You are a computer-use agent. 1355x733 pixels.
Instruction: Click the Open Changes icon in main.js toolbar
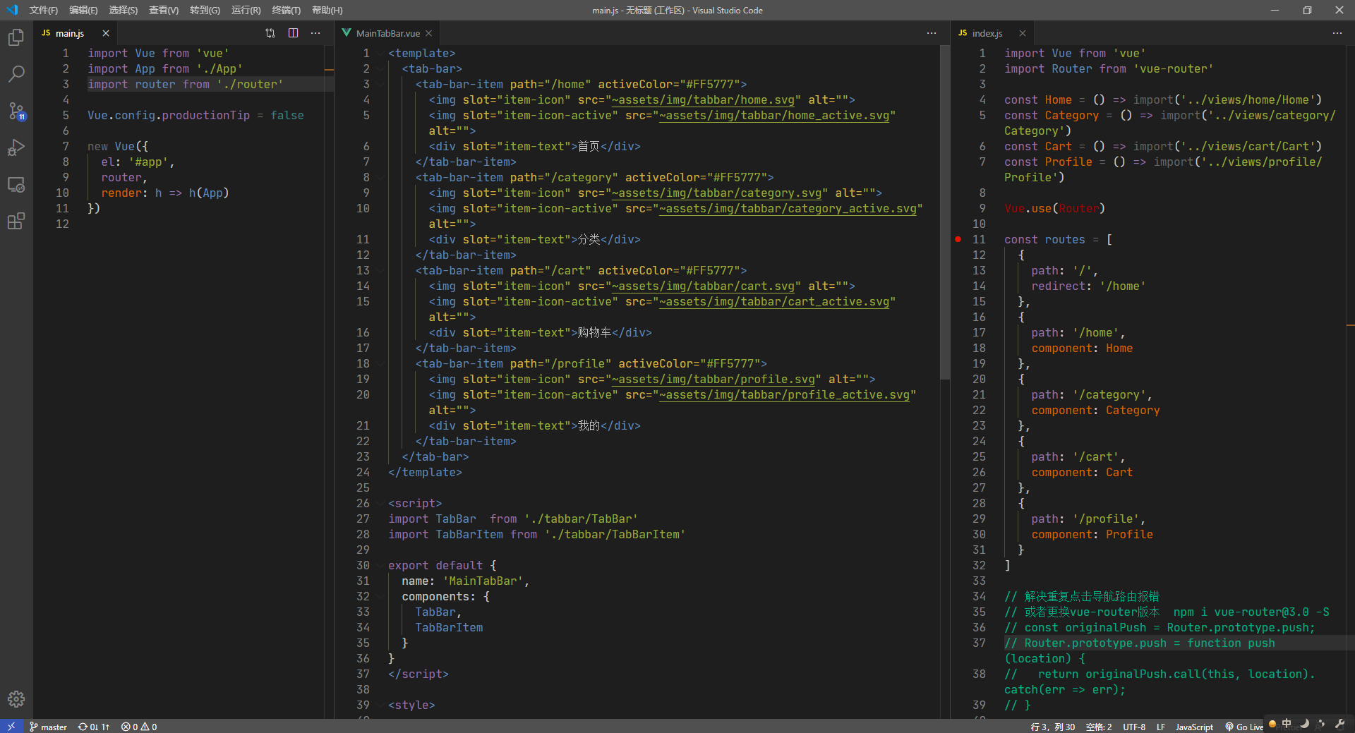[x=270, y=33]
